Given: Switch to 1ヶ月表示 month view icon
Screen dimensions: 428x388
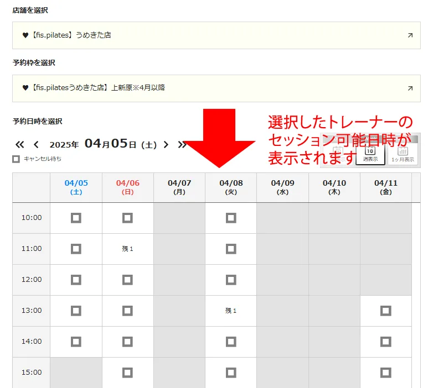Looking at the screenshot, I should coord(403,155).
